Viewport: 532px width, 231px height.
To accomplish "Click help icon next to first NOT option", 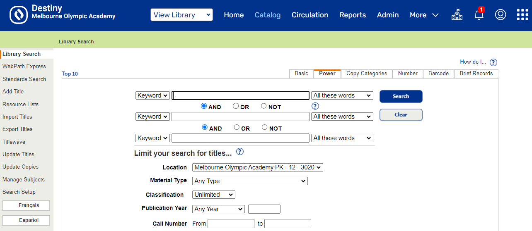I will point(315,106).
